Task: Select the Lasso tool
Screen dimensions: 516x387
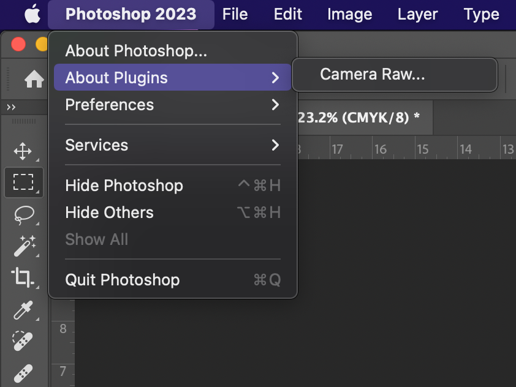Action: tap(23, 214)
